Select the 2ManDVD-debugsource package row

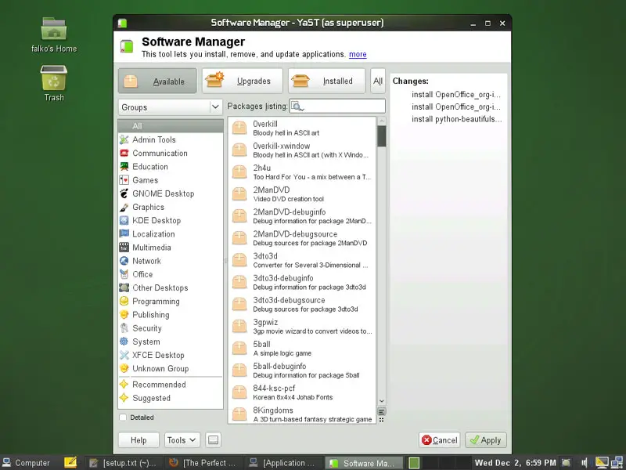(x=302, y=238)
